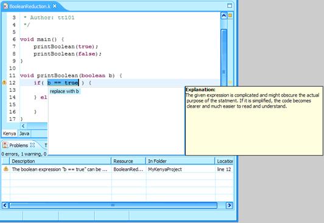Close the BooleanReduction.k editor tab

(x=55, y=6)
